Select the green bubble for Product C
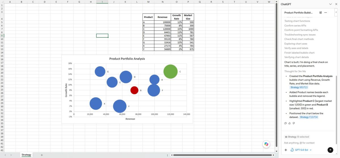Image resolution: width=340 pixels, height=158 pixels. tap(171, 71)
